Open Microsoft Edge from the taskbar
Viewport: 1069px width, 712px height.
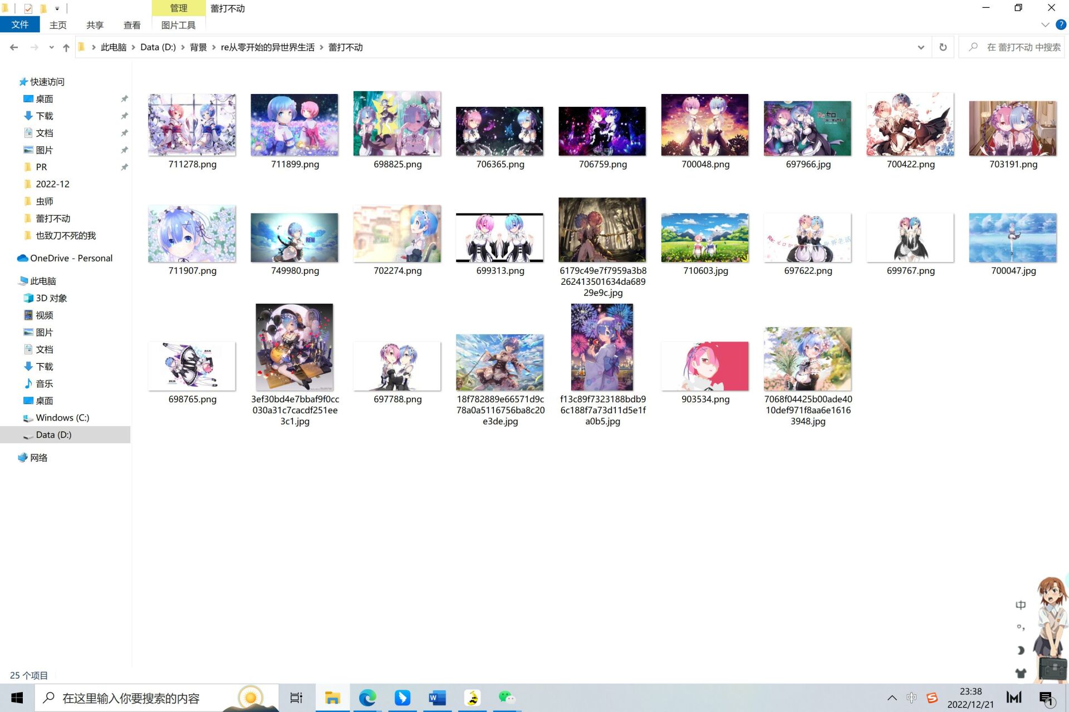tap(367, 698)
